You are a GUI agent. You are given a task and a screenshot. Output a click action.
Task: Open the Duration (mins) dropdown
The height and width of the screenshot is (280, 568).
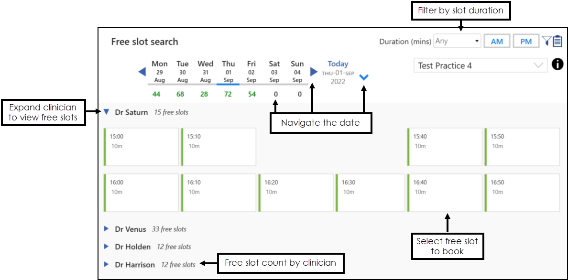click(x=457, y=42)
